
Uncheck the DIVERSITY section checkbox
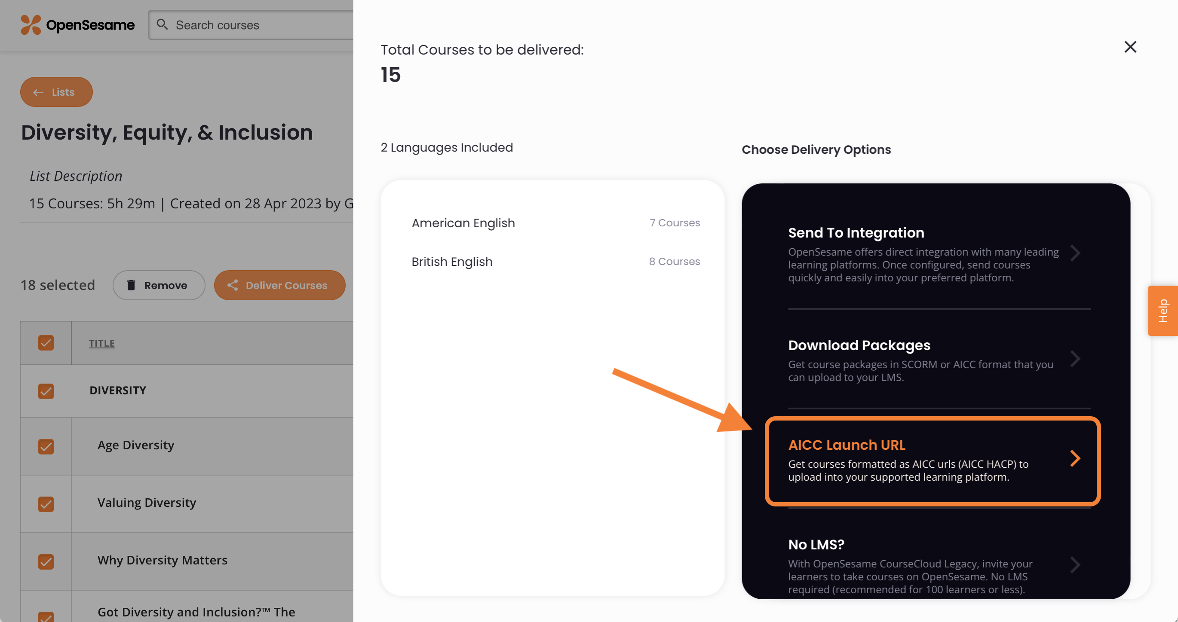pyautogui.click(x=46, y=391)
